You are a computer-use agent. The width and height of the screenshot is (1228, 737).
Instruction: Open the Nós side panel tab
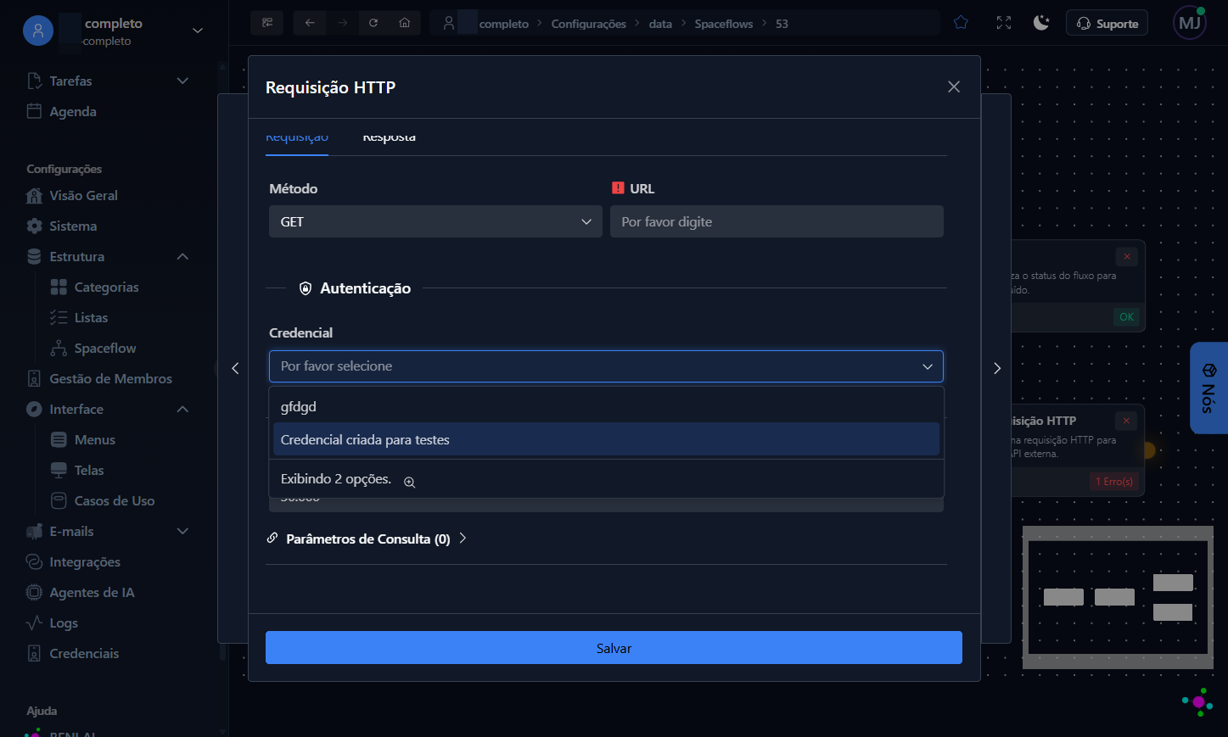pyautogui.click(x=1208, y=388)
